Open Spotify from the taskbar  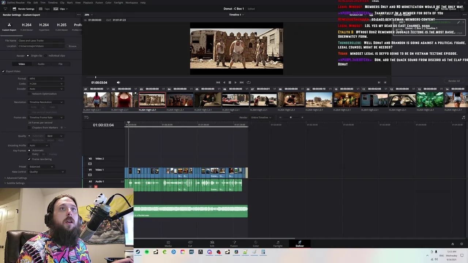point(147,252)
